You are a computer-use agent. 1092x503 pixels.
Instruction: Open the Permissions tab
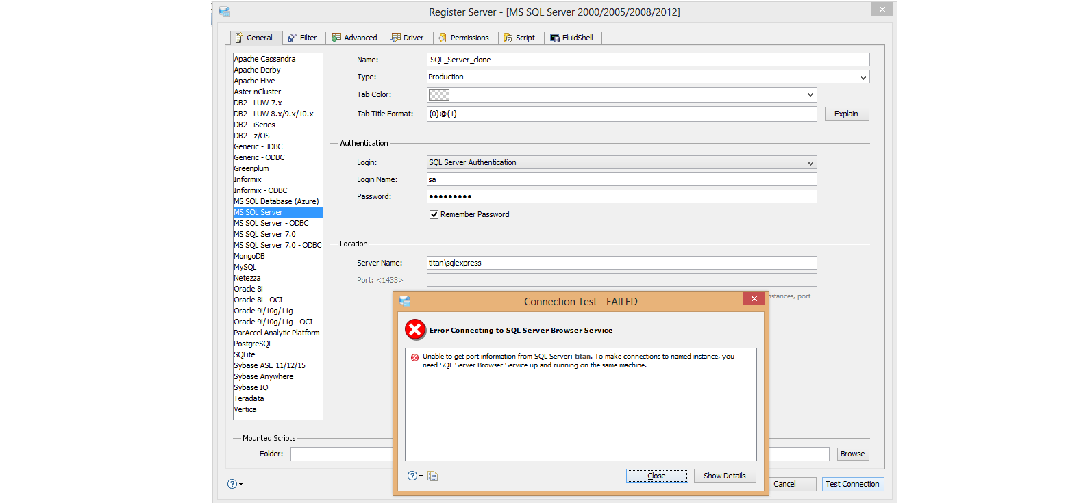(464, 38)
